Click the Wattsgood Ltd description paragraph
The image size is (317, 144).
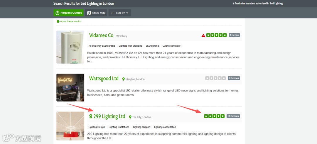click(x=163, y=93)
